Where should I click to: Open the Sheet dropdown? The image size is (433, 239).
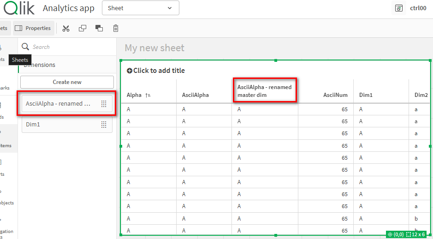click(140, 8)
